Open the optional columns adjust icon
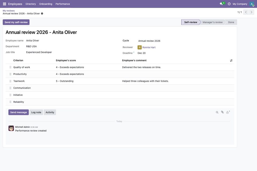 pyautogui.click(x=231, y=60)
